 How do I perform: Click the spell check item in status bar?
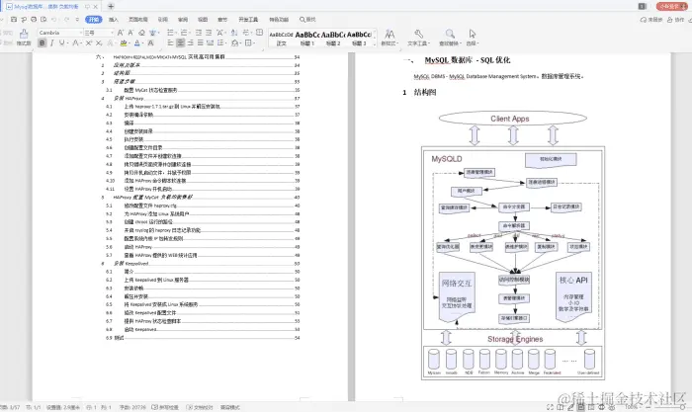point(165,407)
